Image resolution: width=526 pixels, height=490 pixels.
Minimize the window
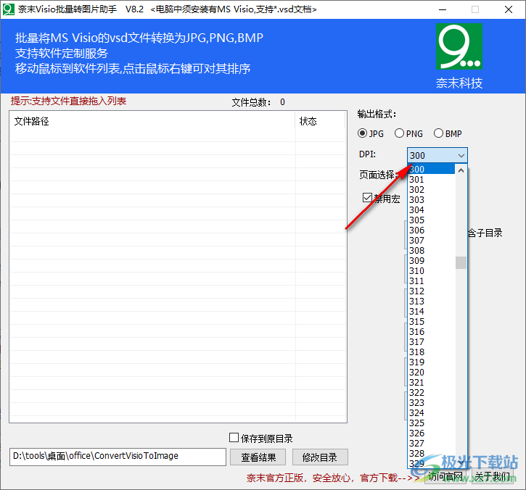(x=443, y=9)
